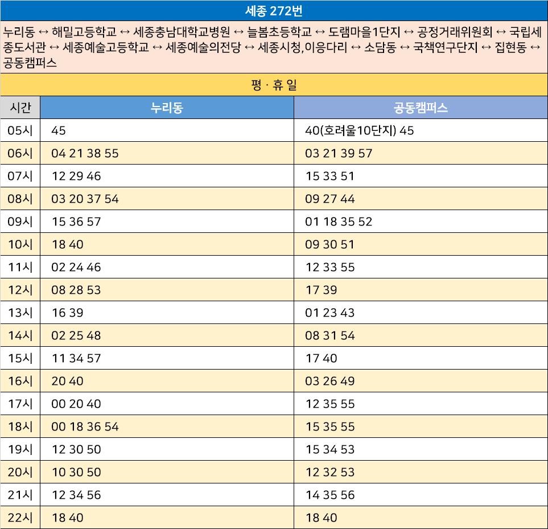Select the 03 26 49 cell
Screen dimensions: 548x529
click(421, 381)
